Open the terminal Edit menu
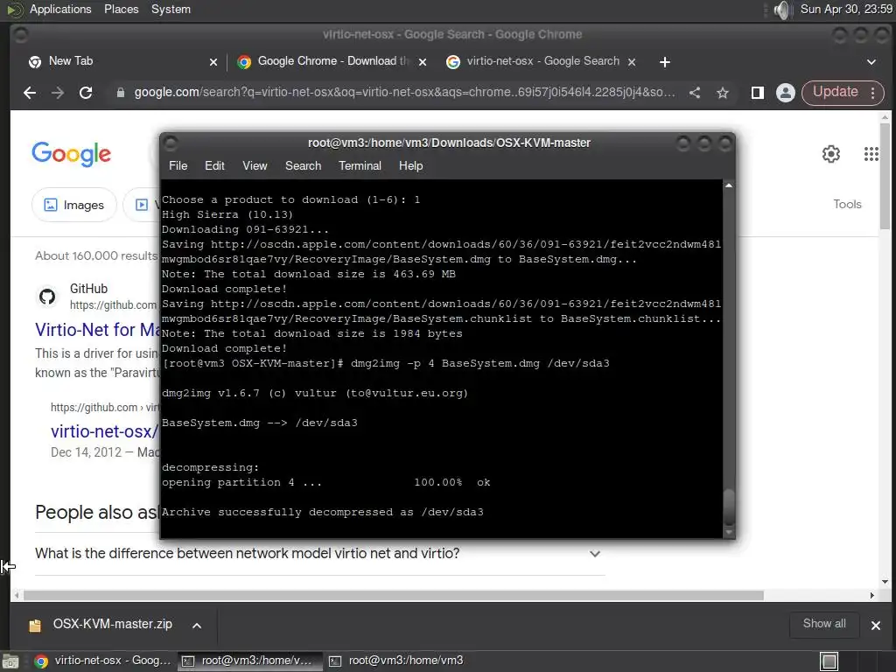Viewport: 896px width, 672px height. pos(214,165)
